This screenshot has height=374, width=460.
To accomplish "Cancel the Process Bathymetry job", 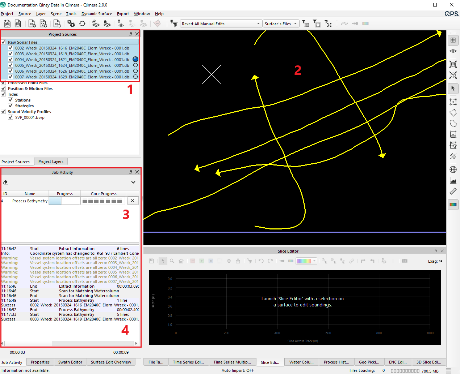I will click(x=133, y=201).
